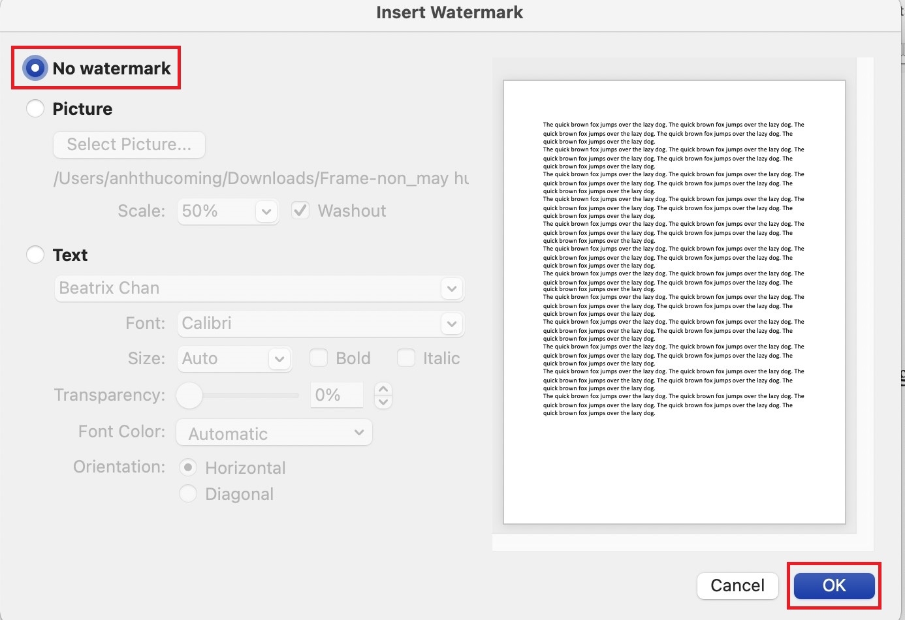Image resolution: width=905 pixels, height=620 pixels.
Task: Open the Size dropdown showing Auto
Action: tap(279, 358)
